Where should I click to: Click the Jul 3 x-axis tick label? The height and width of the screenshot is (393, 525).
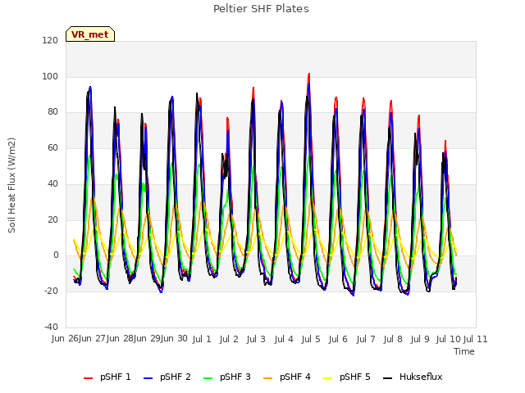(256, 339)
